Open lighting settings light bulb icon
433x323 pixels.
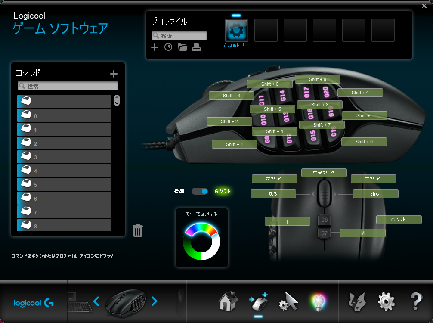[x=318, y=302]
